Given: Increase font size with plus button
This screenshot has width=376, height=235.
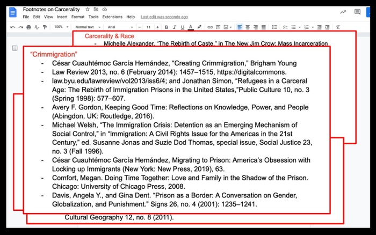Looking at the screenshot, I should [157, 27].
